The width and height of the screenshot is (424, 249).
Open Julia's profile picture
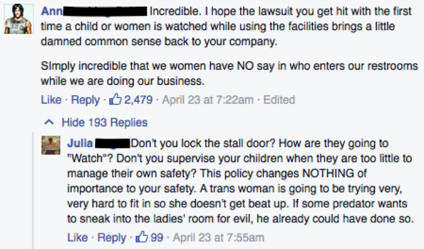pyautogui.click(x=51, y=145)
